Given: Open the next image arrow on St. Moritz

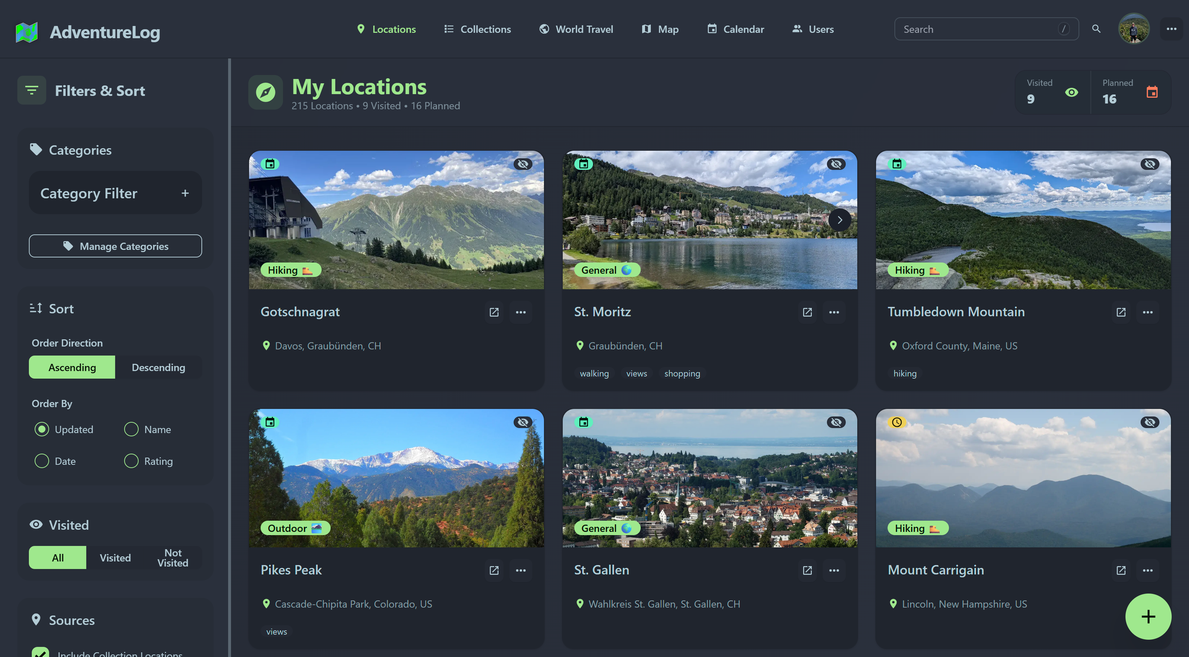Looking at the screenshot, I should coord(840,220).
